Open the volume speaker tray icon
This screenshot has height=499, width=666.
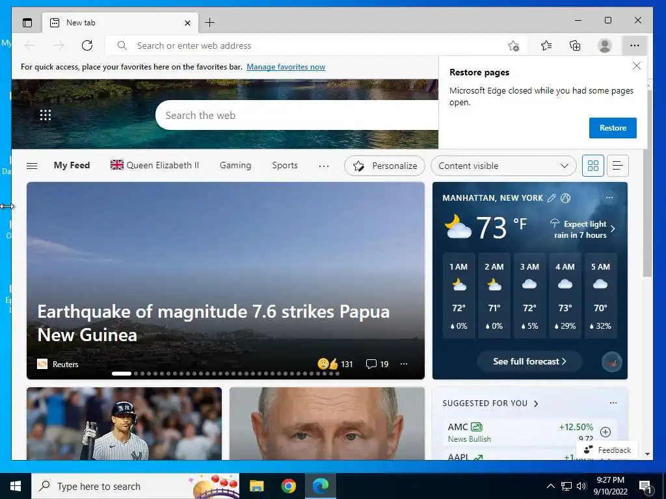581,486
